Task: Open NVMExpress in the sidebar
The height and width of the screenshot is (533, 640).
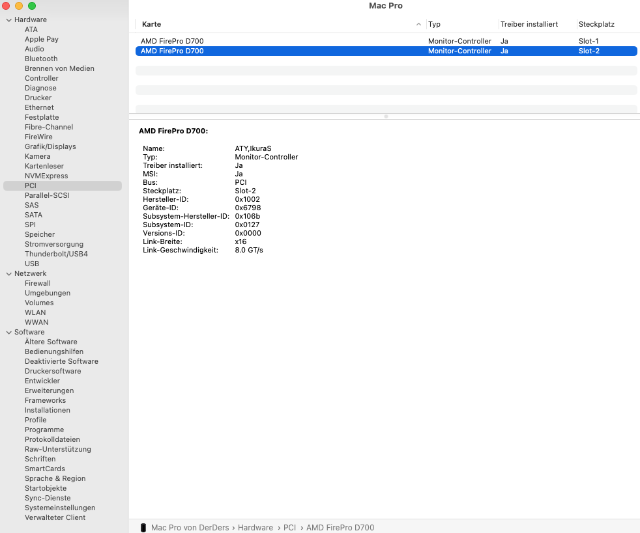Action: coord(46,176)
